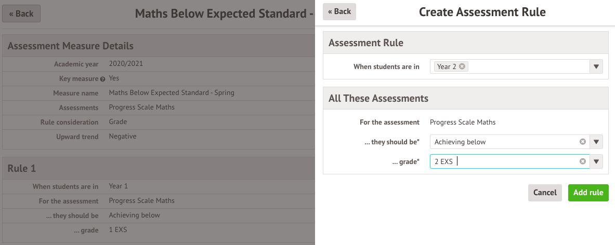The width and height of the screenshot is (615, 245).
Task: Select the Year 2 tag
Action: click(446, 66)
